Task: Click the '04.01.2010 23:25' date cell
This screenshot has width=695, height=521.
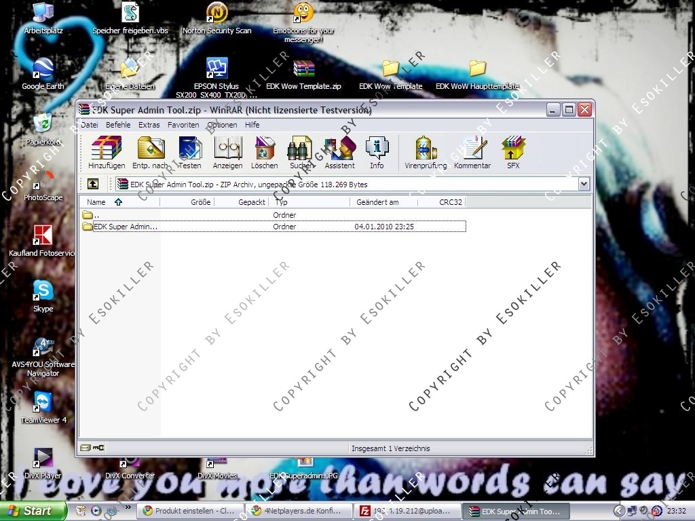Action: pyautogui.click(x=384, y=227)
